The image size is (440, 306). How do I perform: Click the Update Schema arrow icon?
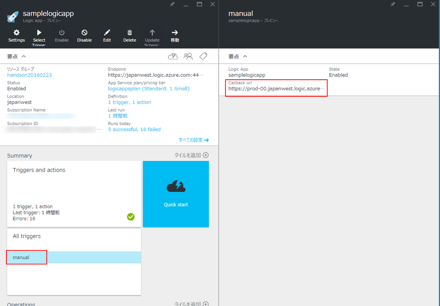[152, 33]
